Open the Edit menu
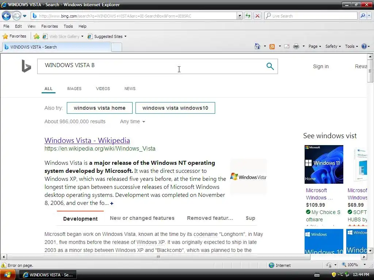 pos(18,26)
